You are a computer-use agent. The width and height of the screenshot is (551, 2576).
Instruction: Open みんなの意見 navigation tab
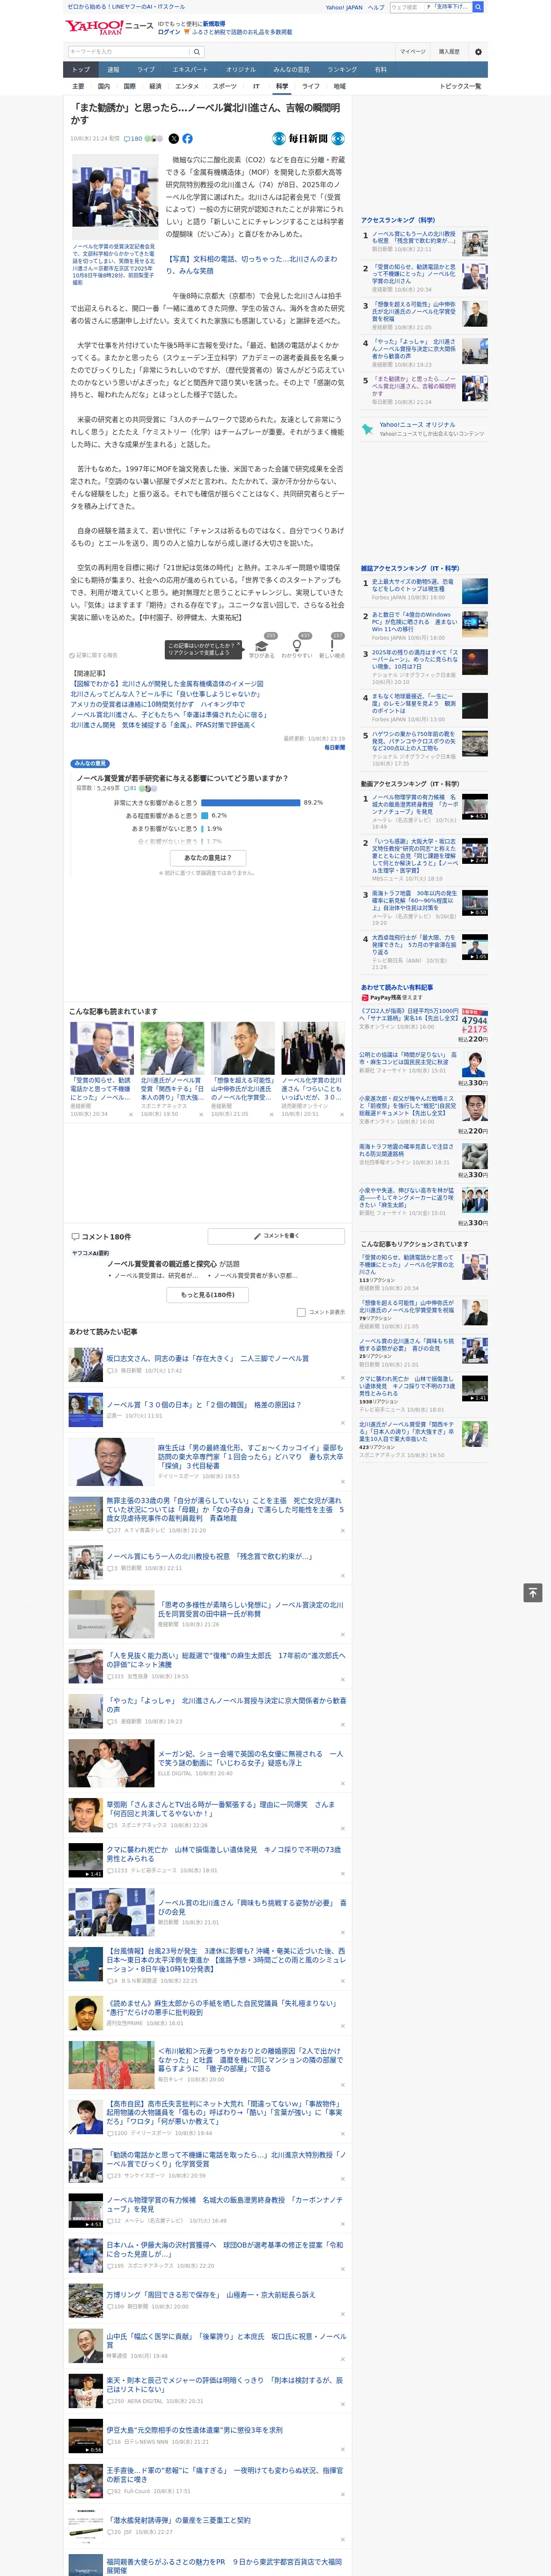click(x=291, y=70)
